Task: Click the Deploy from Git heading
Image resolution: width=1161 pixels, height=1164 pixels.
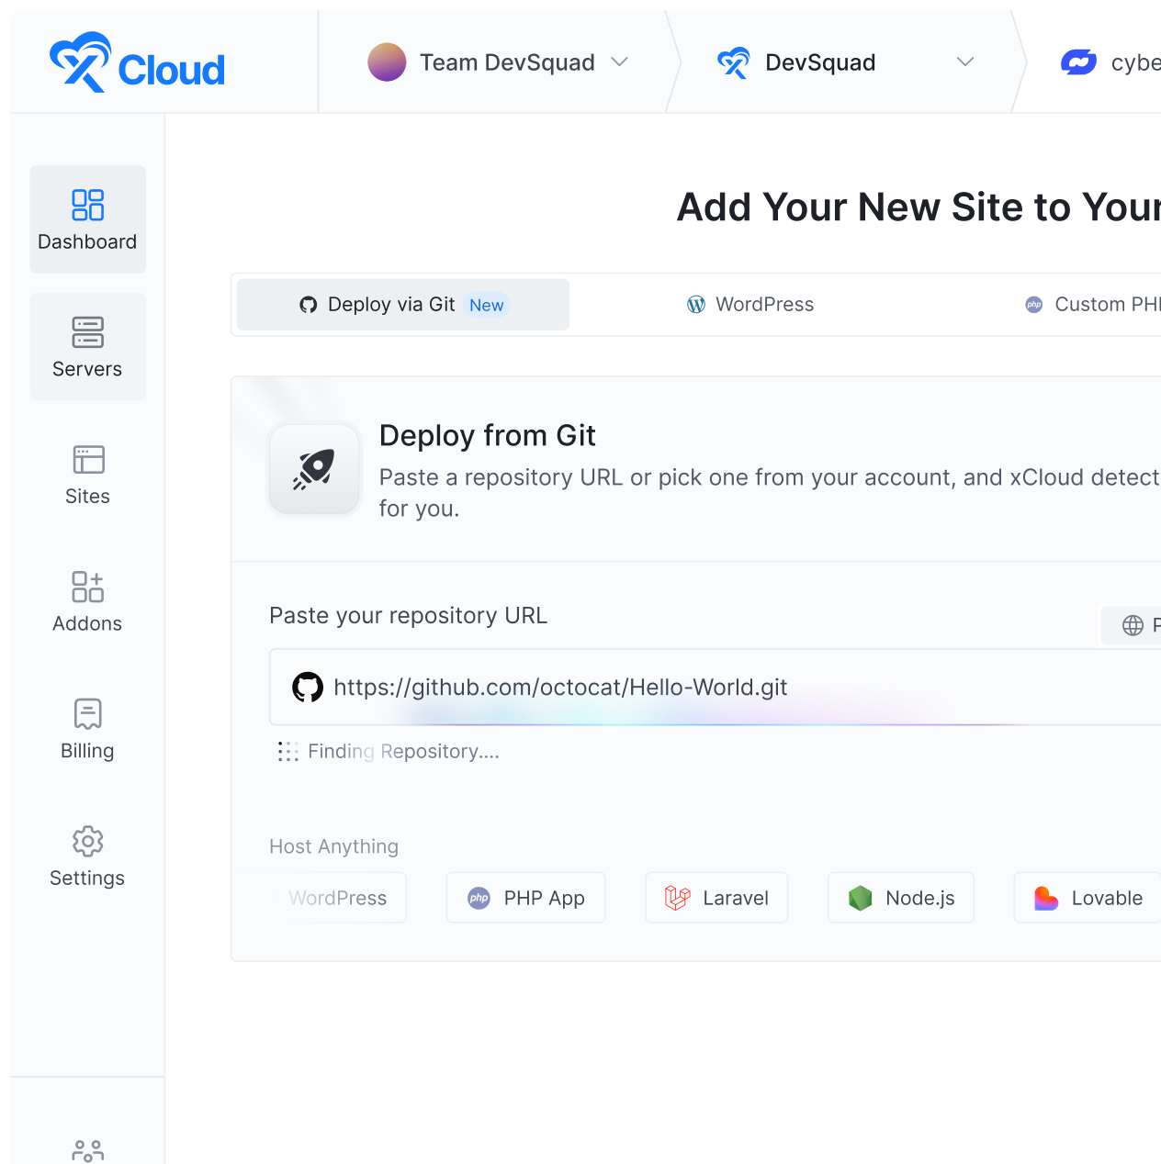Action: [x=488, y=435]
